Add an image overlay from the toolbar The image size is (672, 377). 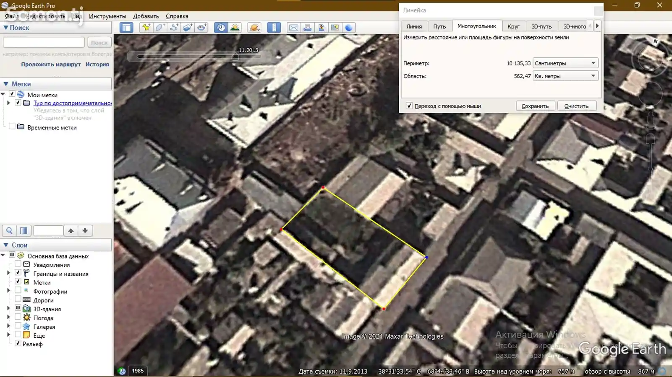(x=188, y=28)
